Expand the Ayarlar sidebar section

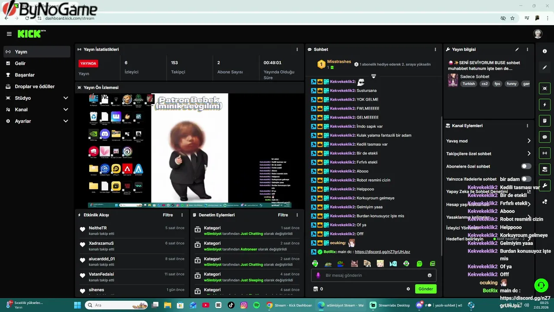pos(65,121)
